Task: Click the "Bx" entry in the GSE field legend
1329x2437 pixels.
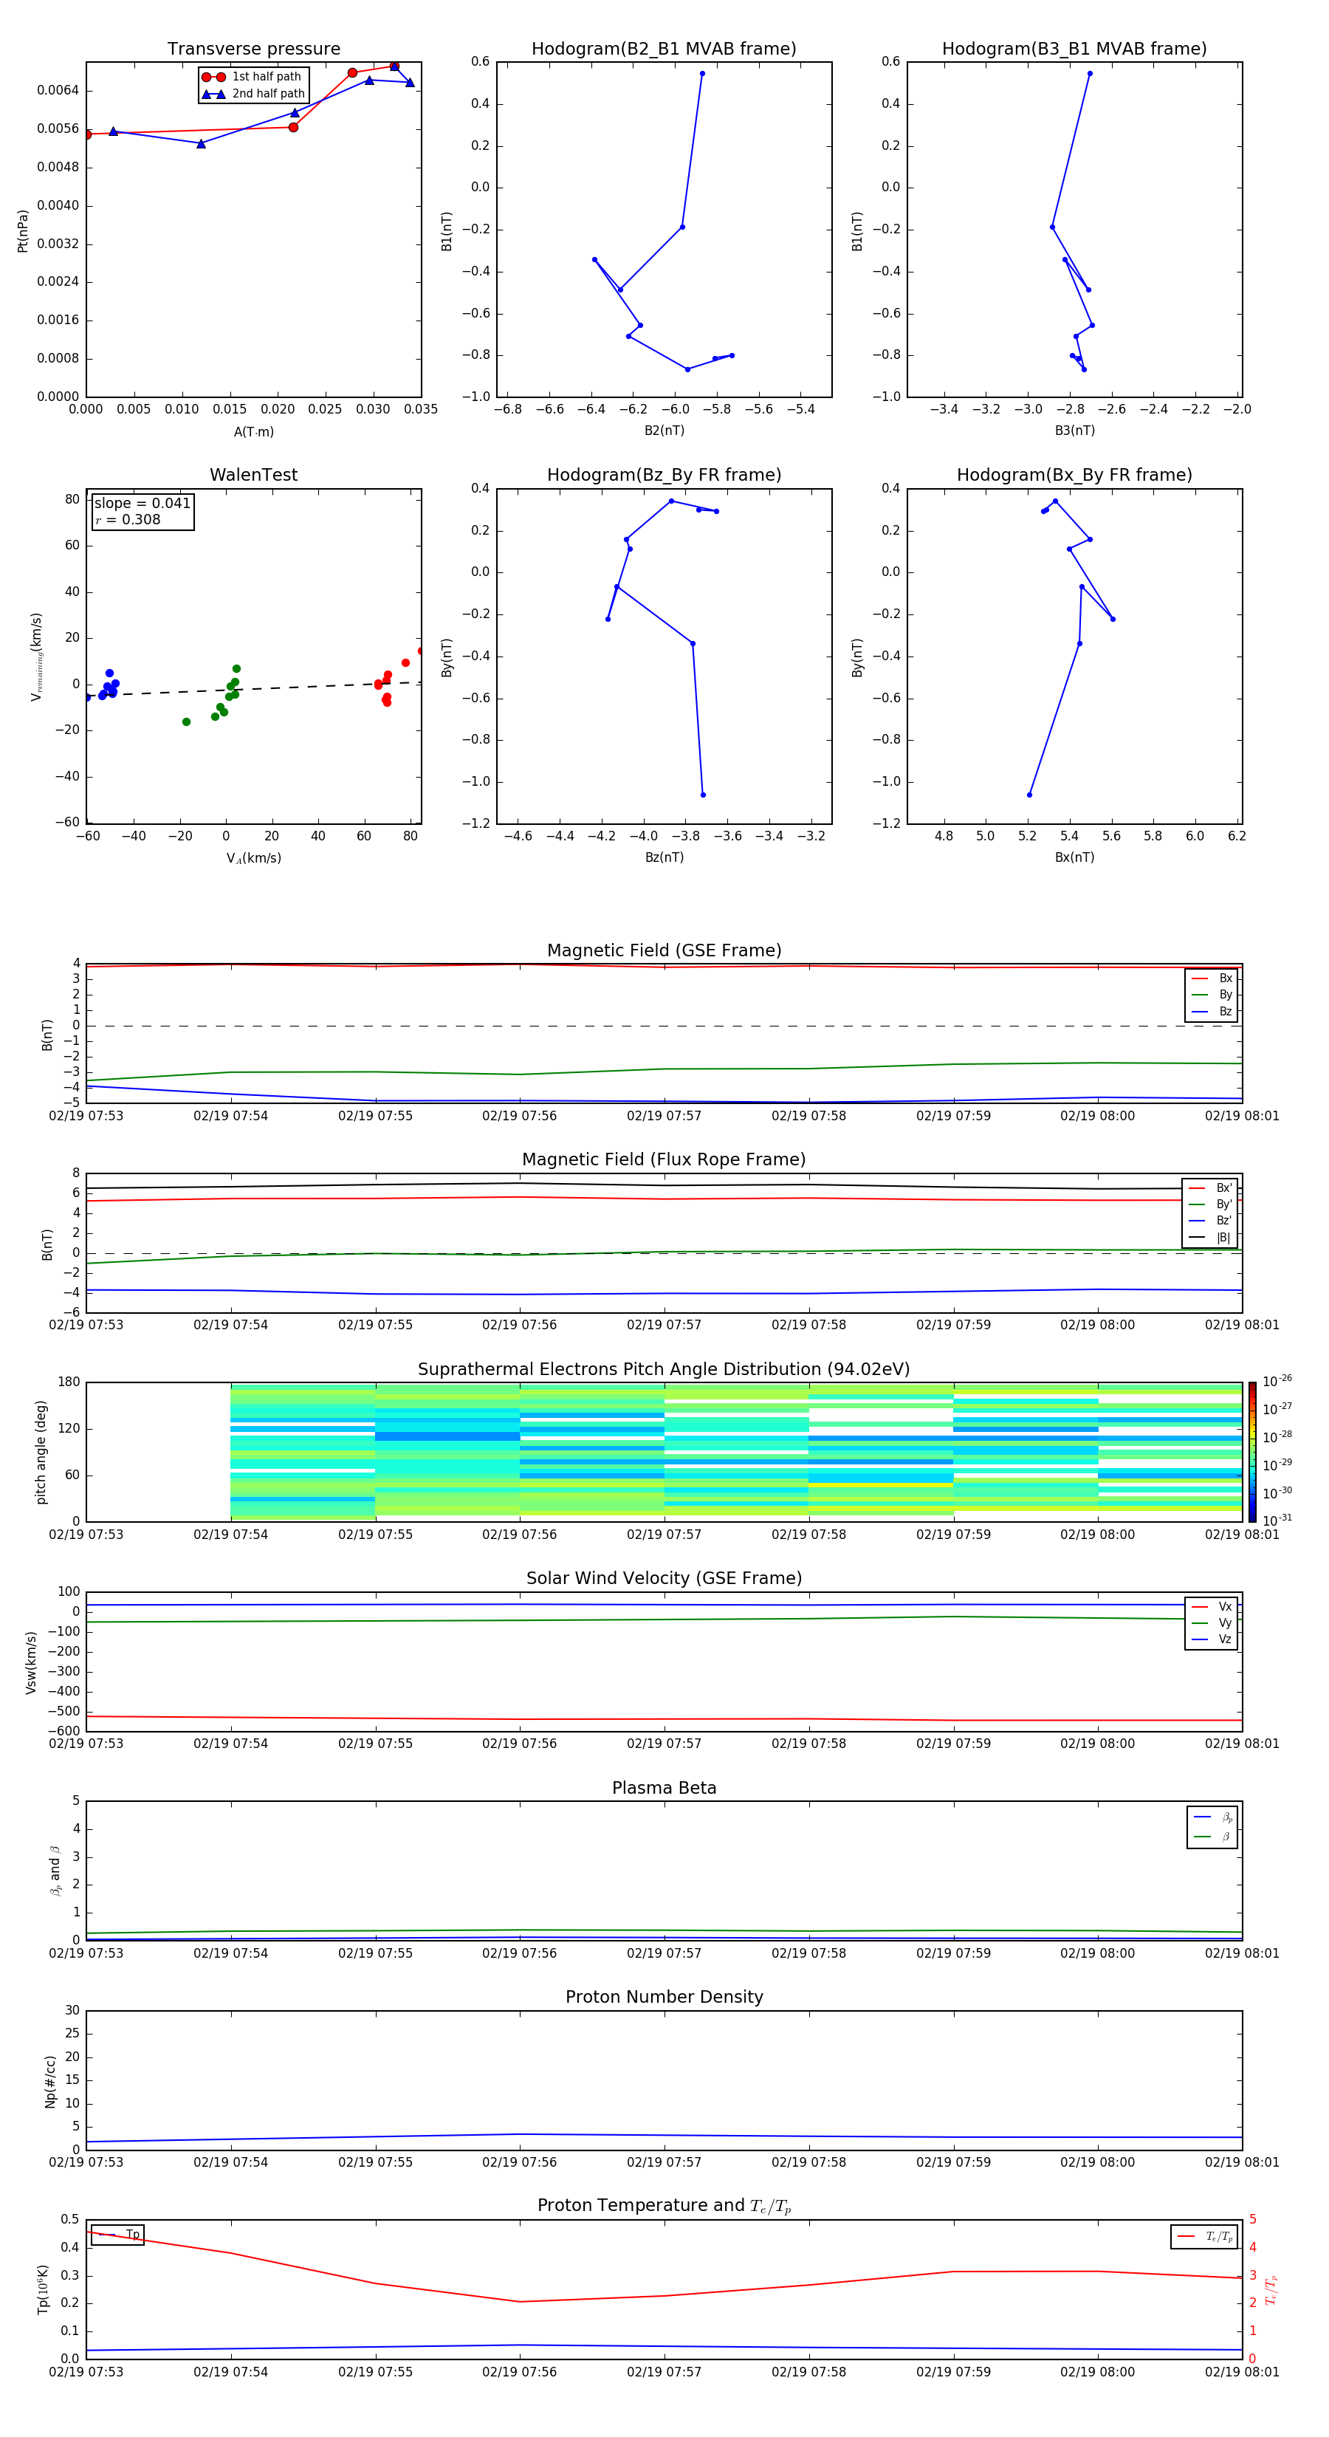Action: click(1212, 978)
